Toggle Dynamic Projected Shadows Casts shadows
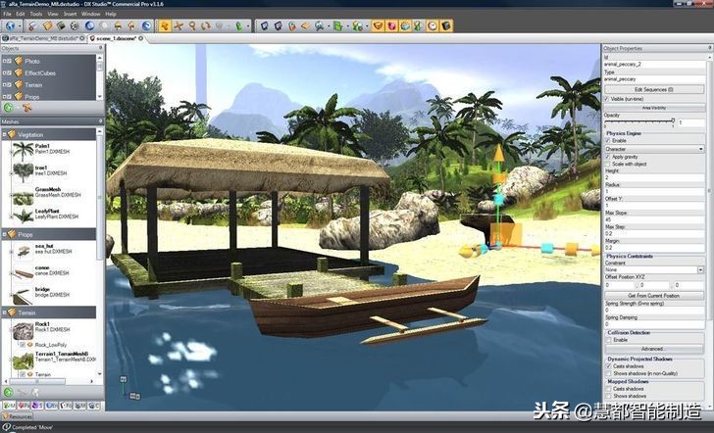 pos(608,366)
